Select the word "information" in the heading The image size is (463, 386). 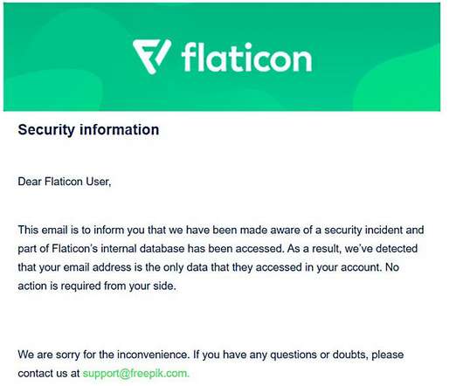120,129
